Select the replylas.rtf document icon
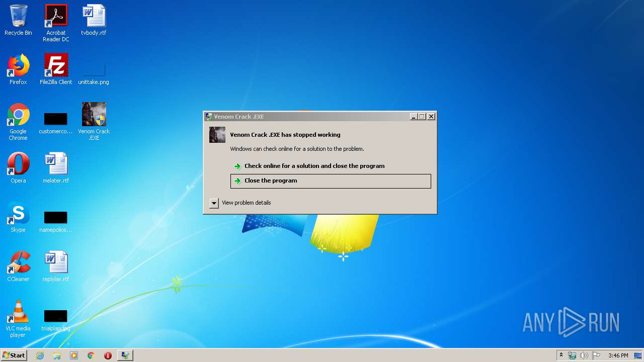Screen dimensions: 644x362 point(56,266)
